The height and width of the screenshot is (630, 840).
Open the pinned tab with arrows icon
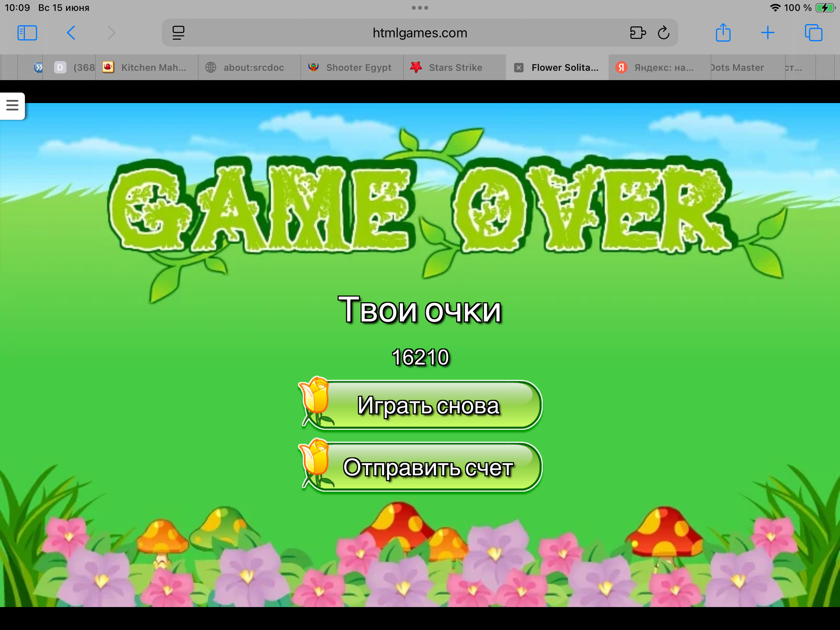pos(38,68)
